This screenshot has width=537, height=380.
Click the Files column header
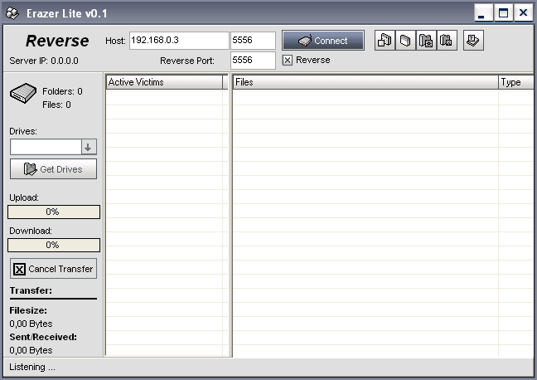[365, 82]
